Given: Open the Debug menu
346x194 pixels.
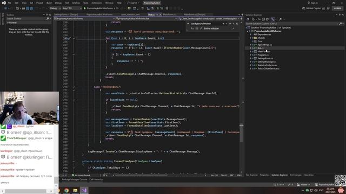Looking at the screenshot, I should pos(58,3).
